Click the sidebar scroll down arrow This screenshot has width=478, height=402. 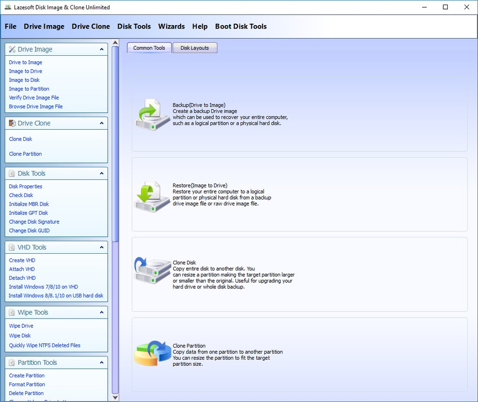[115, 397]
